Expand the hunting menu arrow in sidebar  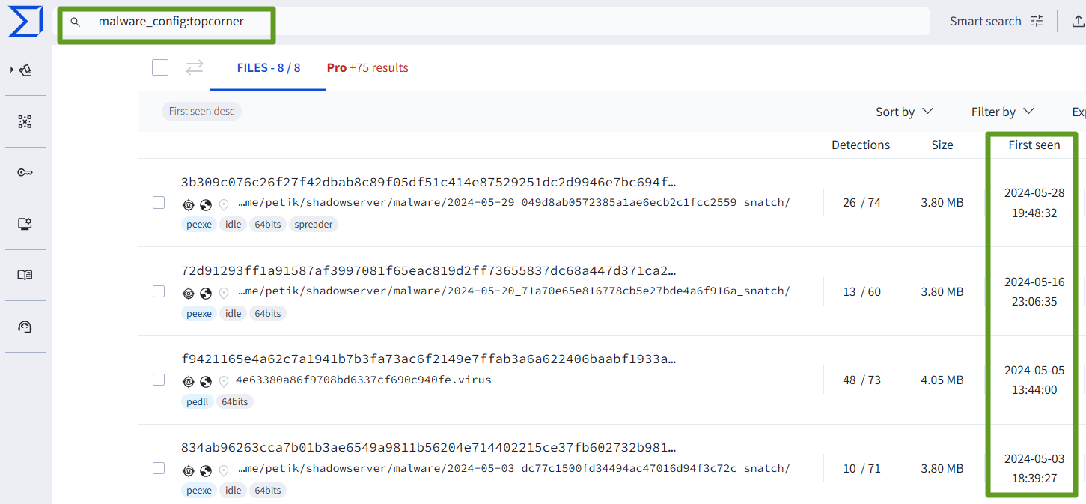[12, 70]
